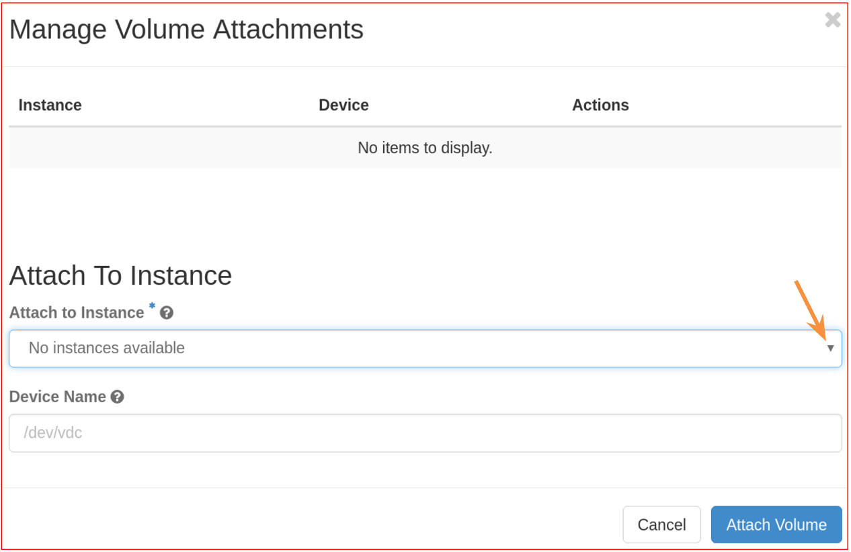The image size is (851, 552).
Task: Click the Actions column header
Action: click(x=600, y=105)
